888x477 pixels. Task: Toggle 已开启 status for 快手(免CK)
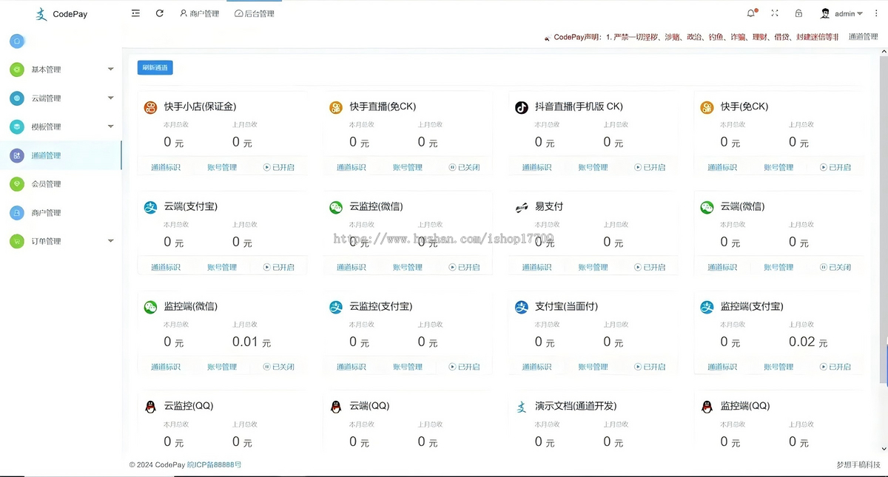835,167
